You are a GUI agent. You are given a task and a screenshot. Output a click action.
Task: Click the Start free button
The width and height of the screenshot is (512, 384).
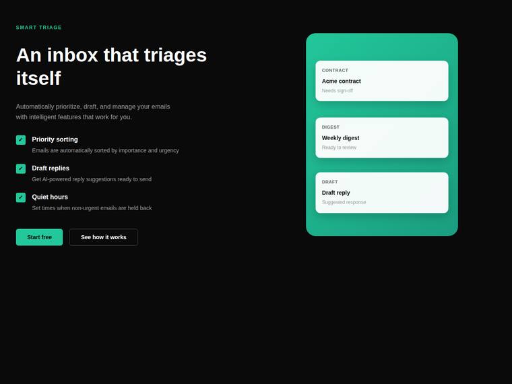[39, 237]
